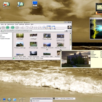Open the Go menu
This screenshot has width=102, height=102.
pyautogui.click(x=6, y=24)
